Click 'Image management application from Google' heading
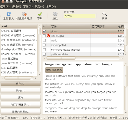This screenshot has height=120, width=128. click(x=78, y=64)
